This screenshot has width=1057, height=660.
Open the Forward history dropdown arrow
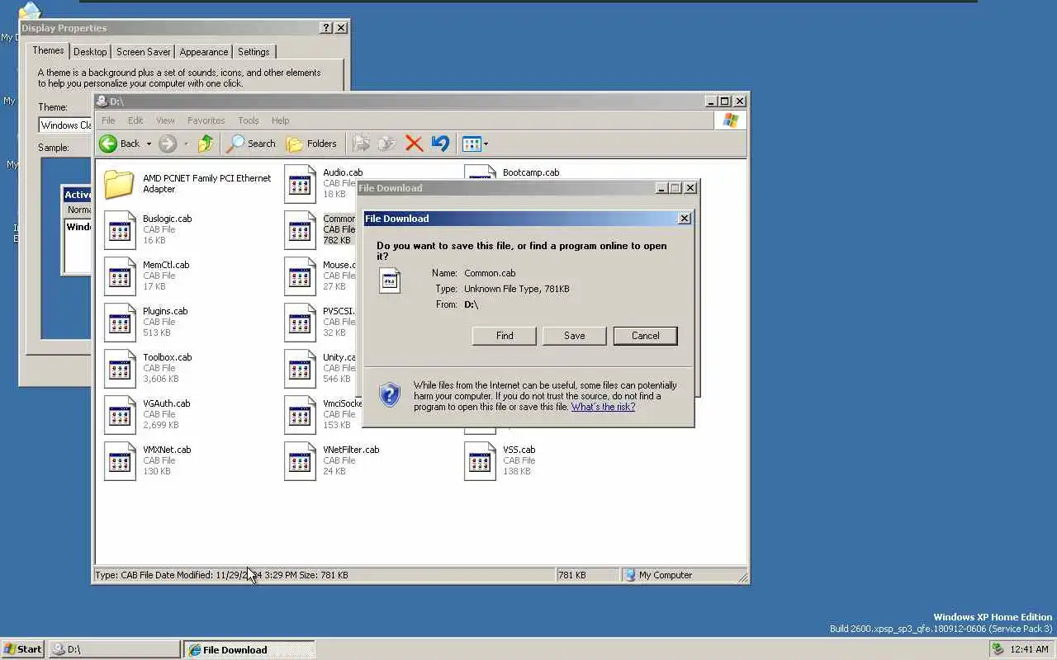pyautogui.click(x=186, y=144)
